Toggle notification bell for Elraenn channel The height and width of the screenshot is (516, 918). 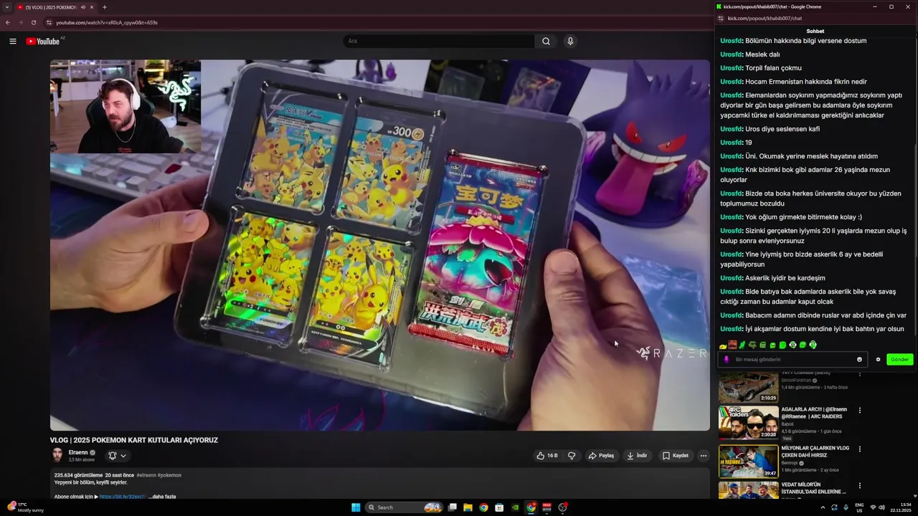pos(112,455)
